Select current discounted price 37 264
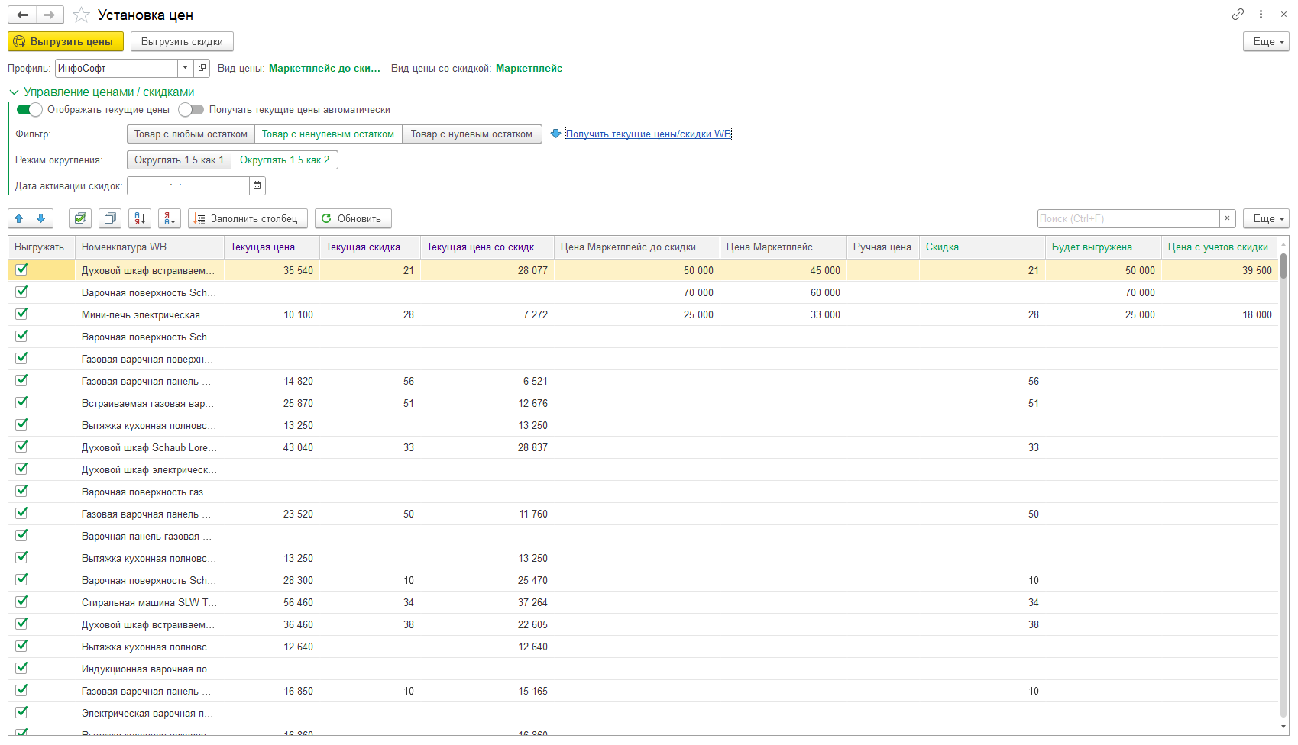The image size is (1298, 745). click(487, 602)
